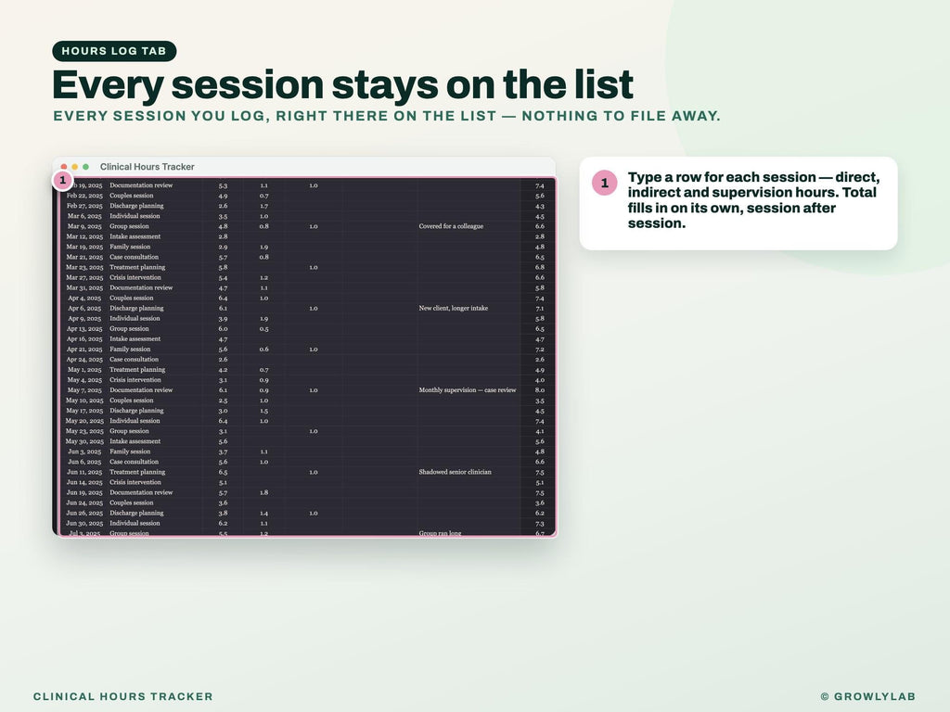
Task: Select the 'Monthly supervision — case review' note
Action: point(468,390)
